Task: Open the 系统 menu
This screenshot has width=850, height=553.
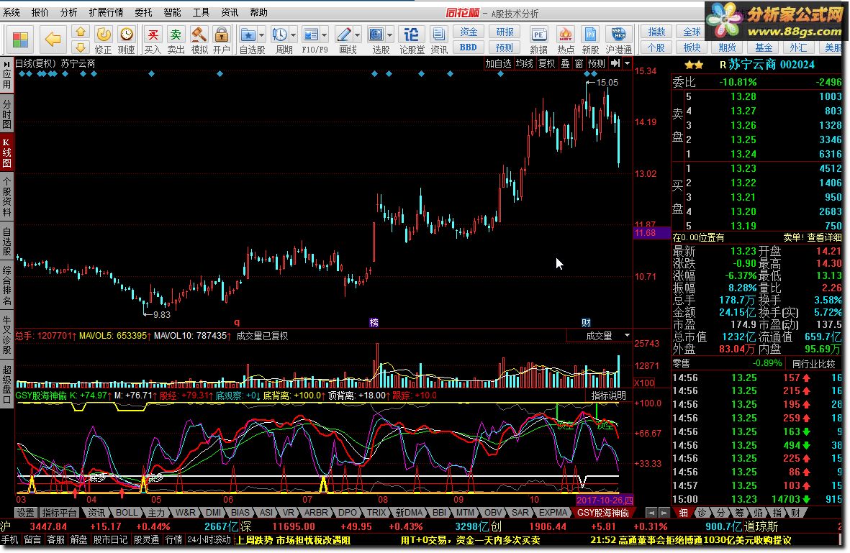Action: (x=12, y=12)
